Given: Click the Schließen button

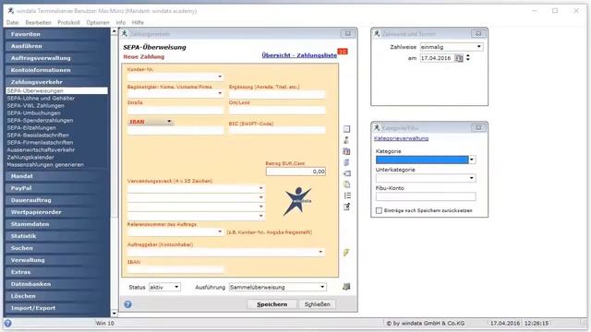Looking at the screenshot, I should tap(317, 304).
